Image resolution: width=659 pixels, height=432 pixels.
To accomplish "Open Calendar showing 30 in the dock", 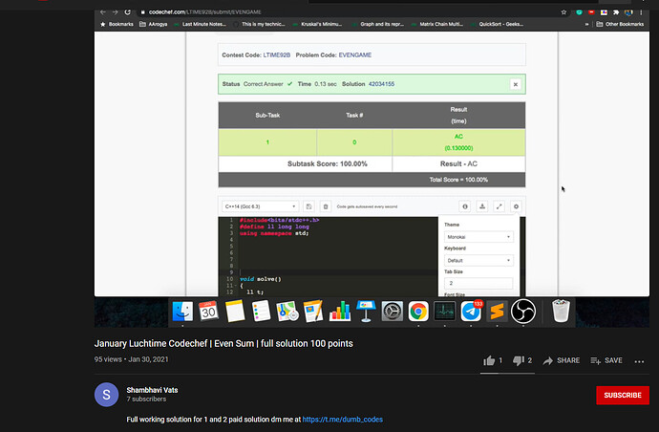I will click(208, 312).
